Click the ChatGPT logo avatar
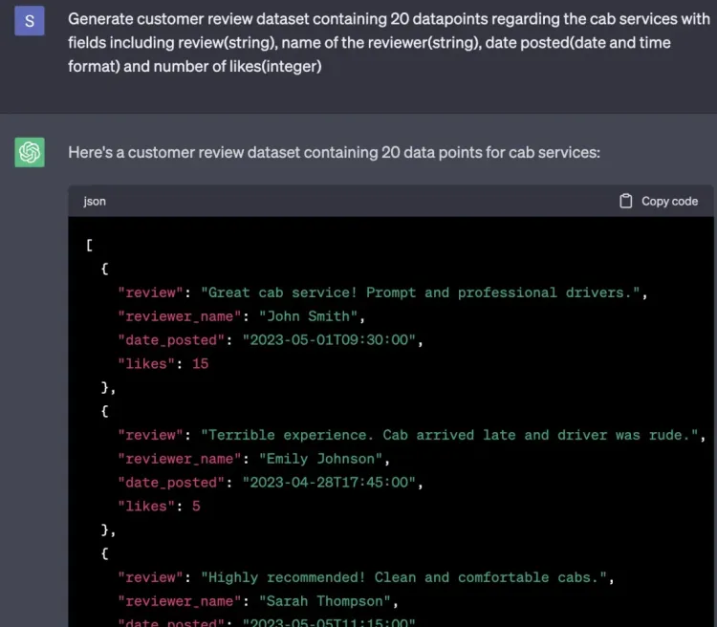The width and height of the screenshot is (717, 627). (x=30, y=152)
